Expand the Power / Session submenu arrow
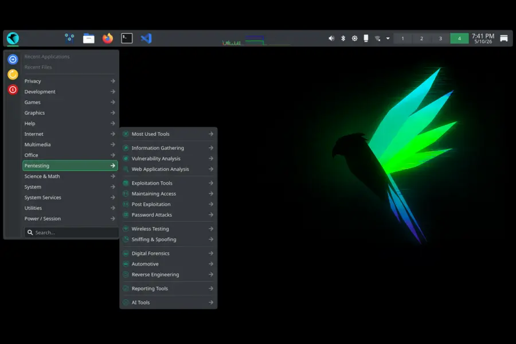Image resolution: width=516 pixels, height=344 pixels. pos(113,218)
